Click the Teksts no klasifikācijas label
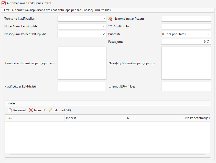The image size is (216, 163). [19, 19]
